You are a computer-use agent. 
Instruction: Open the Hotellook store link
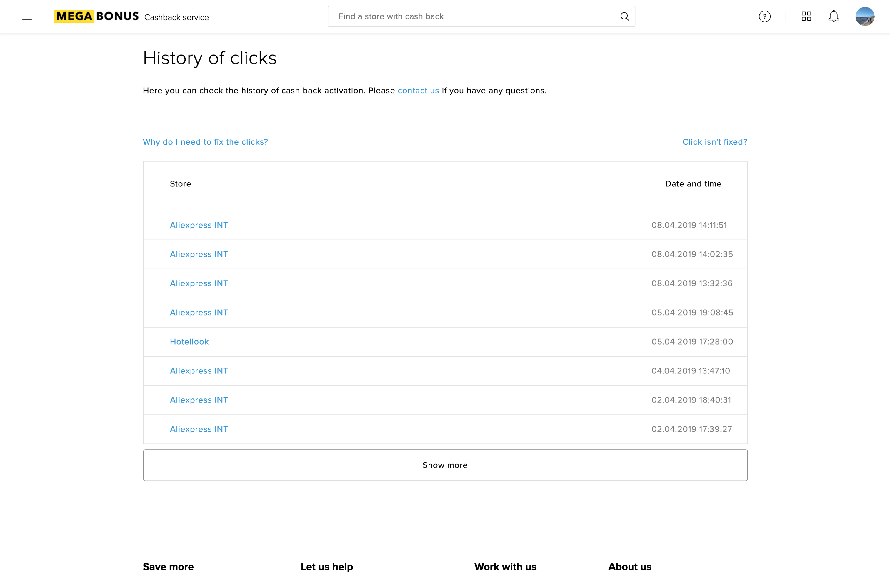189,342
